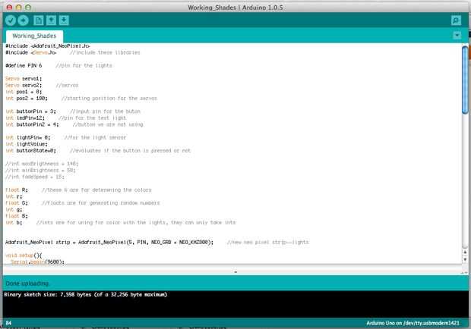Image resolution: width=471 pixels, height=329 pixels.
Task: Click the 'float B;' line
Action: [x=17, y=216]
